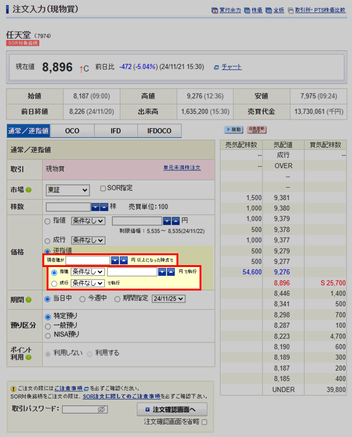Switch to the OCO tab
This screenshot has width=352, height=437.
pyautogui.click(x=72, y=131)
